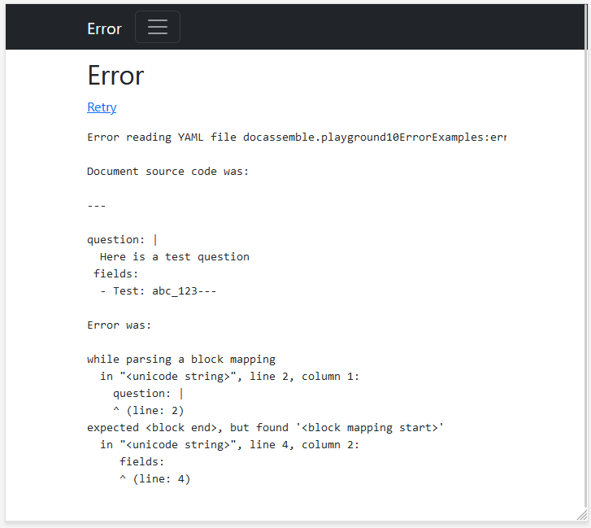Click the 'Here is a test question' line
Screen dimensions: 591x528
click(174, 256)
